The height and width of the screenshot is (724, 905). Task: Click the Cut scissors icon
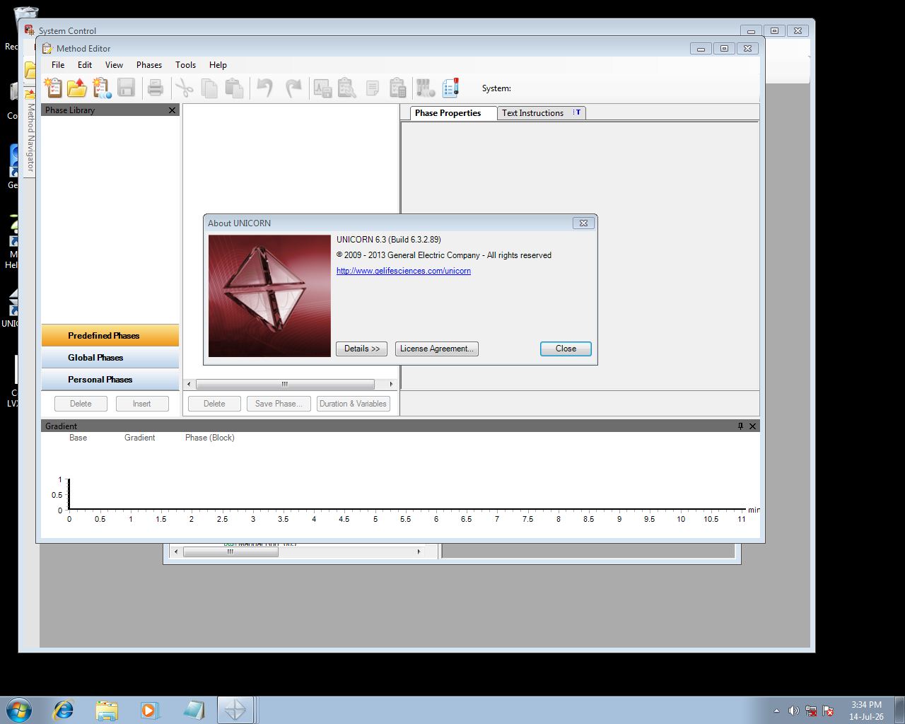(185, 88)
